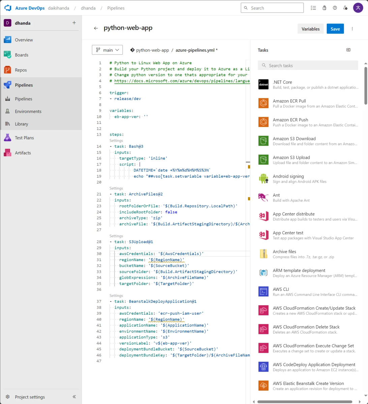The image size is (368, 404).
Task: Select AWS CloudFormation Delete Stack icon
Action: pyautogui.click(x=263, y=330)
